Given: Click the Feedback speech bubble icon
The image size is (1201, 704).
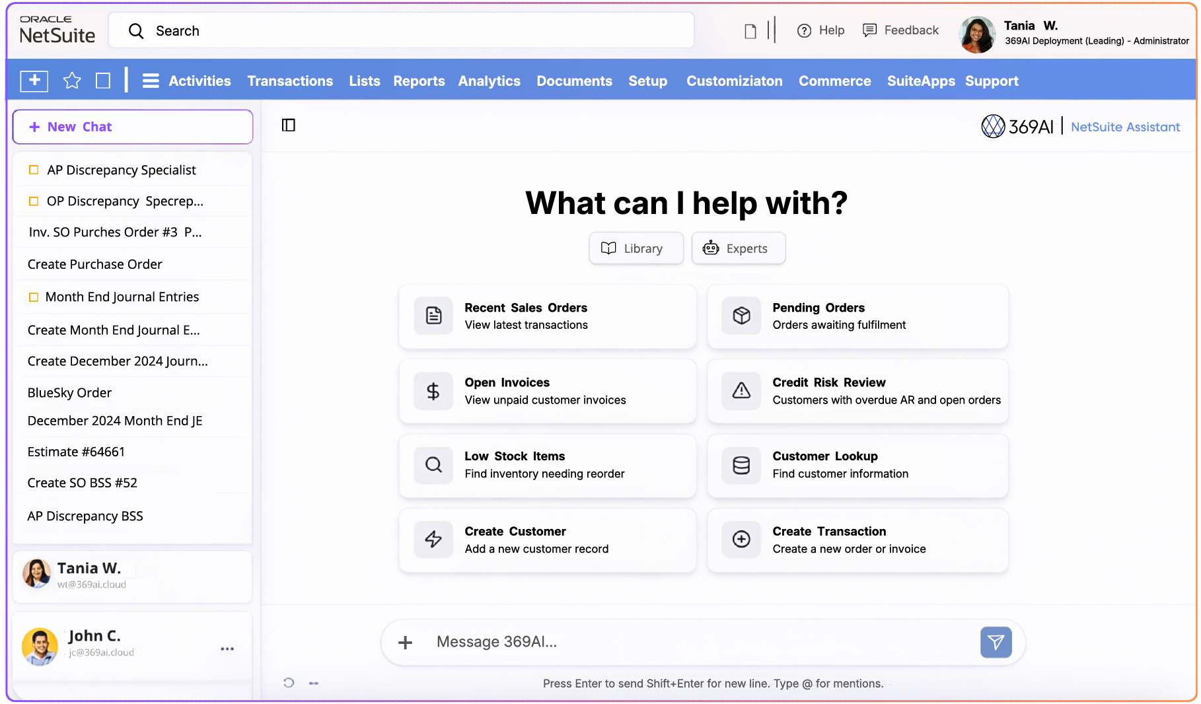Looking at the screenshot, I should coord(869,30).
